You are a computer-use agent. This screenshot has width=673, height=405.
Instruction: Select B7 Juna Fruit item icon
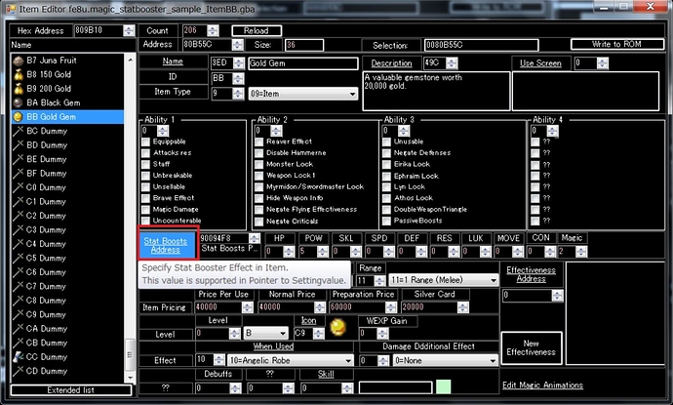(x=18, y=60)
